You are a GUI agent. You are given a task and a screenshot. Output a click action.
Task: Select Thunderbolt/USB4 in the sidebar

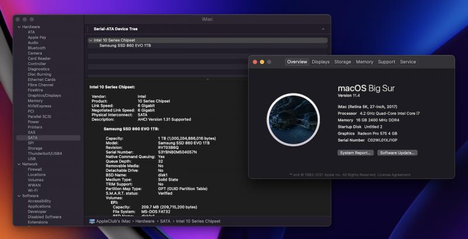point(45,154)
